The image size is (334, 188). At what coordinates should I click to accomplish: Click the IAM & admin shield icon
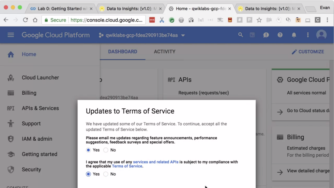tap(11, 139)
